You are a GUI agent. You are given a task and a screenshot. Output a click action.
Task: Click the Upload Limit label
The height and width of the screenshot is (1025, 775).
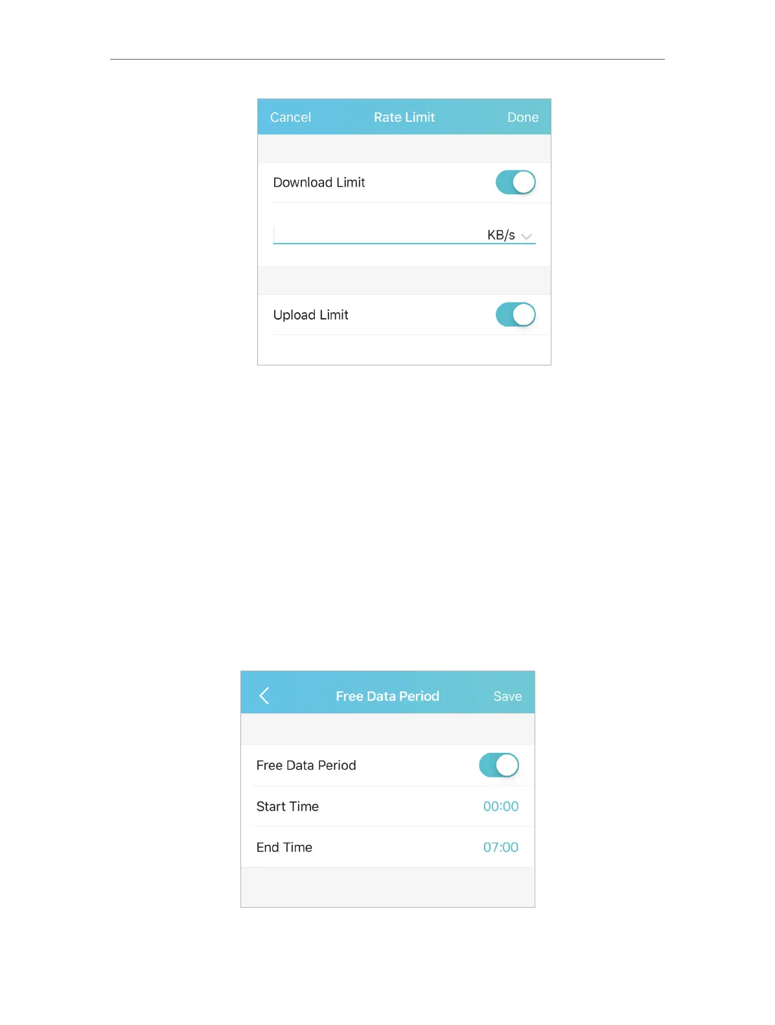310,315
